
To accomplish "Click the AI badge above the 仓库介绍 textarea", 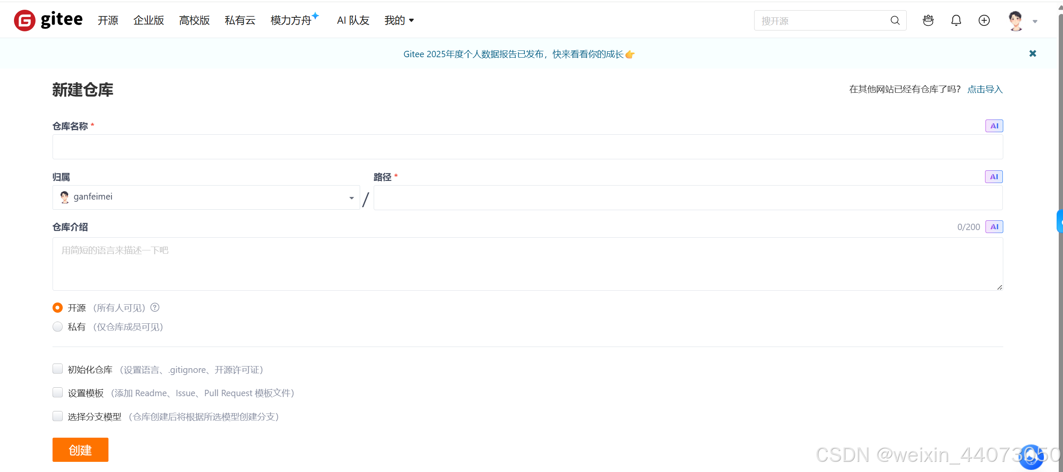I will click(x=994, y=227).
